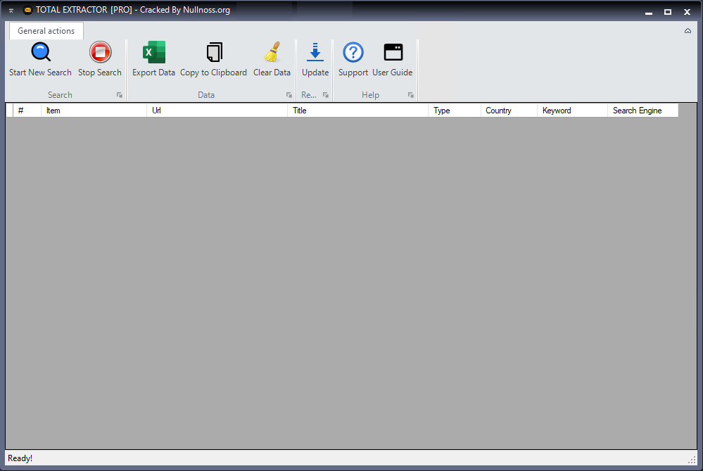Viewport: 703px width, 471px height.
Task: Select the General actions tab
Action: tap(46, 31)
